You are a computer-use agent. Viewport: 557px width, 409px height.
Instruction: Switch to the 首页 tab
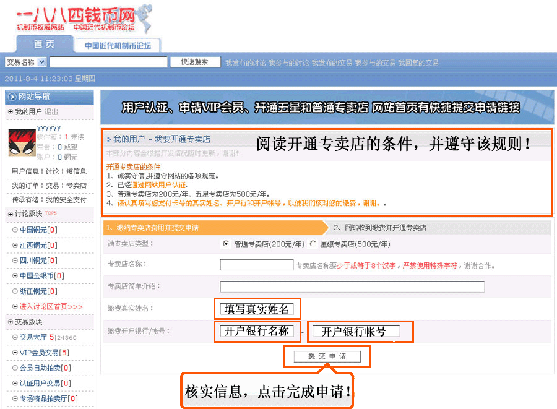click(x=44, y=45)
